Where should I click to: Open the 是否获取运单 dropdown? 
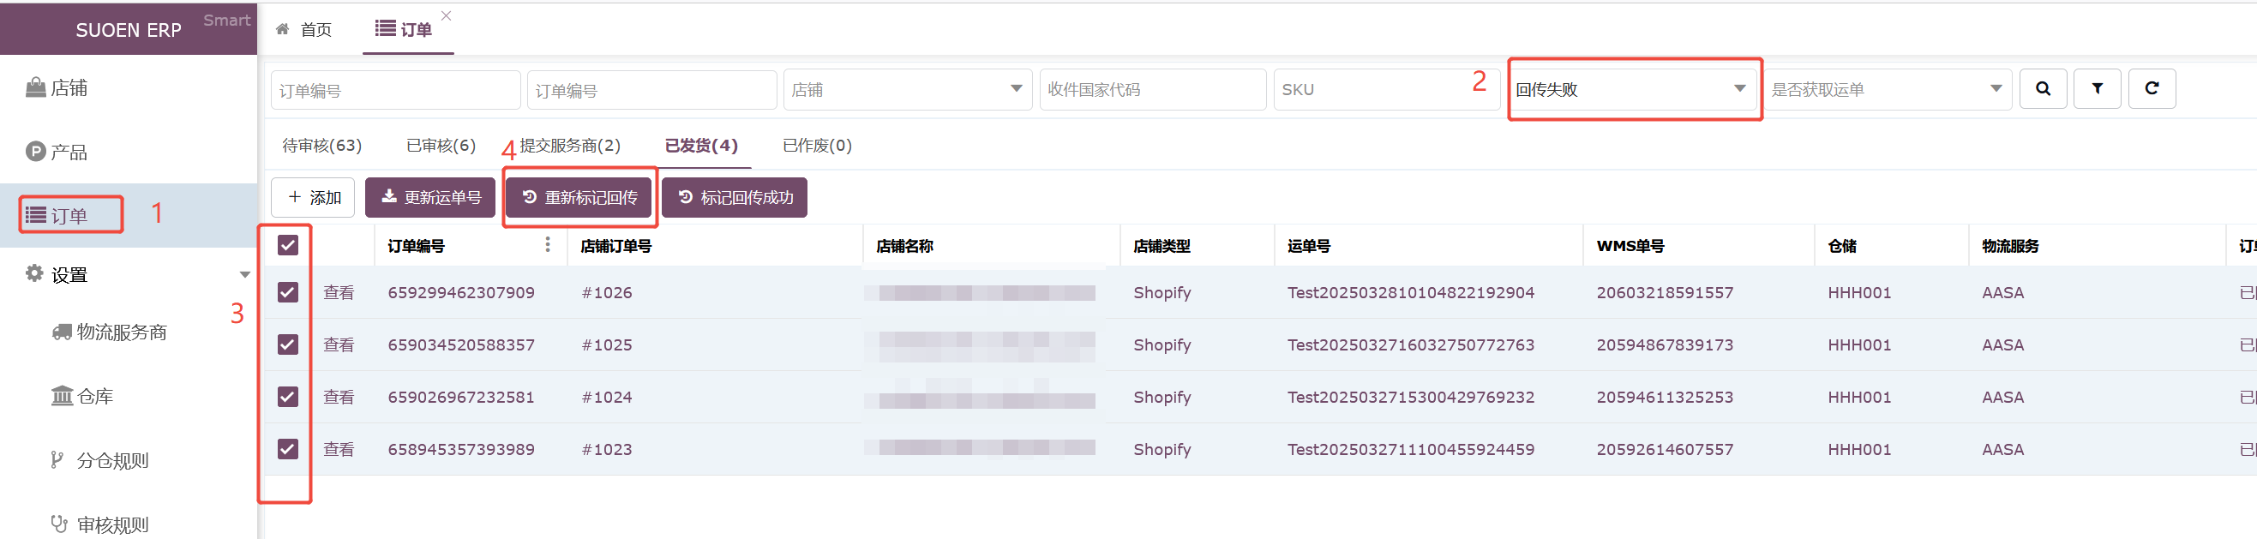[x=1888, y=89]
